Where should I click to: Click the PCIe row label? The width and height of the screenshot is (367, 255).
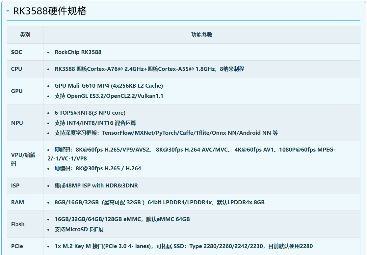(x=17, y=246)
